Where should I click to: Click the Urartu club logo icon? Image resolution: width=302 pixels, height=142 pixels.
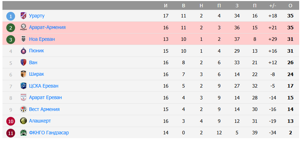[x=23, y=16]
